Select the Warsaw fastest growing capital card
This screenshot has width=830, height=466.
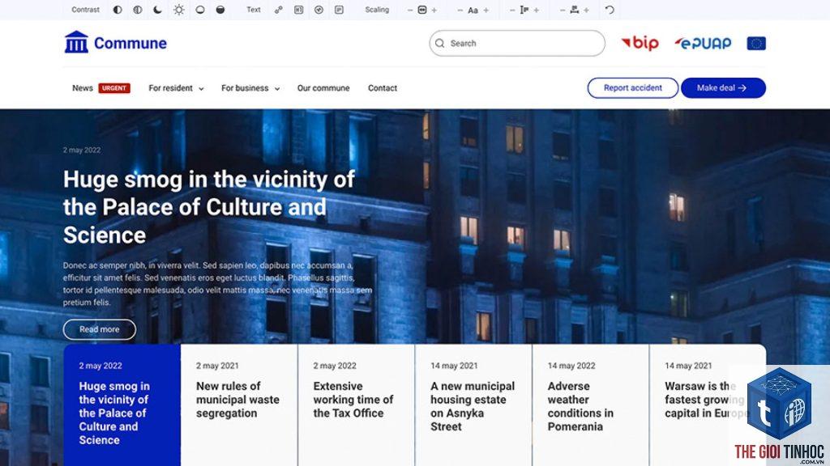pos(708,405)
